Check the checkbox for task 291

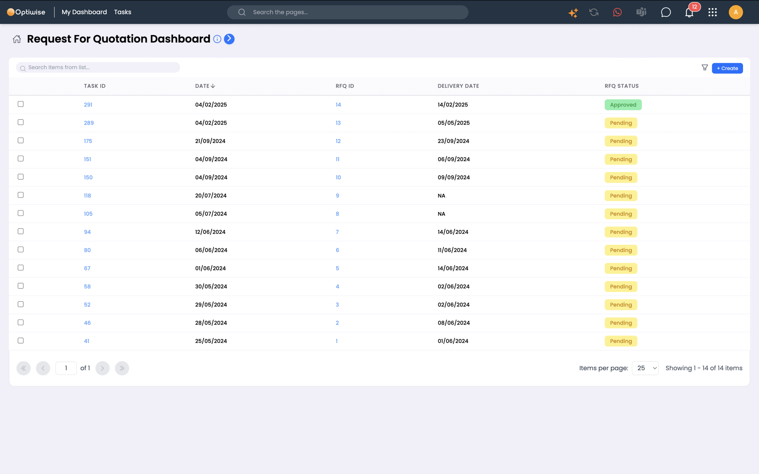(x=21, y=104)
